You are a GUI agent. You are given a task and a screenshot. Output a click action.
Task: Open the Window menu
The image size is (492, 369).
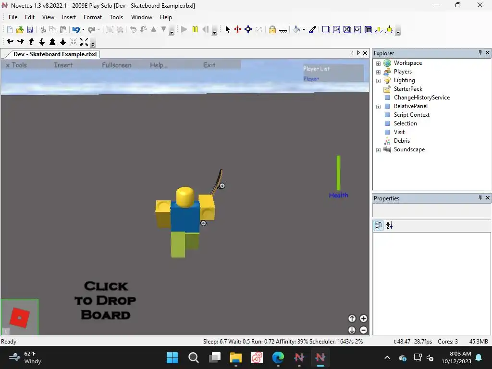pos(142,17)
